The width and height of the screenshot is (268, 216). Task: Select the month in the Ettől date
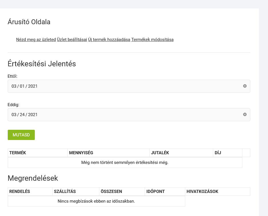(x=14, y=86)
